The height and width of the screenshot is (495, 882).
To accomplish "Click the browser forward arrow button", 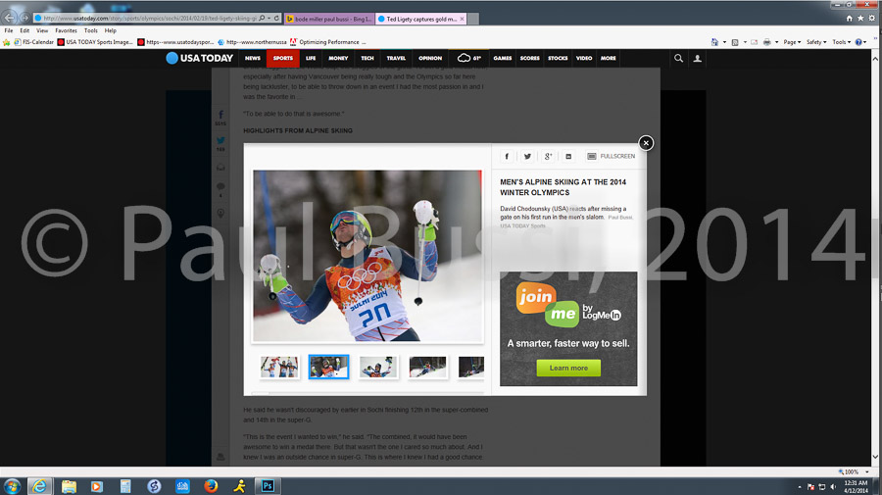I will pos(24,18).
